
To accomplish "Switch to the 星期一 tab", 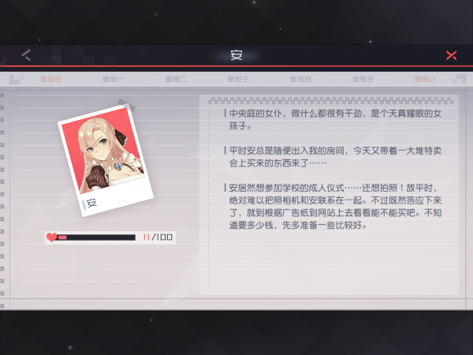I will 114,80.
